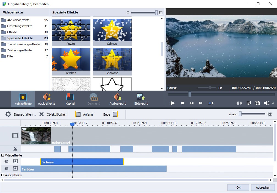This screenshot has height=193, width=277.
Task: Select the Zeichnungseffekte category
Action: [19, 50]
